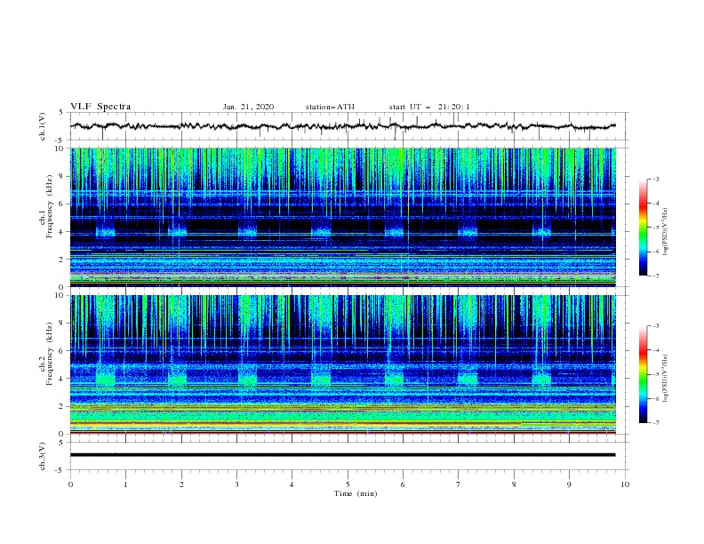Click the time axis tick label "2"
The height and width of the screenshot is (544, 704).
[181, 484]
